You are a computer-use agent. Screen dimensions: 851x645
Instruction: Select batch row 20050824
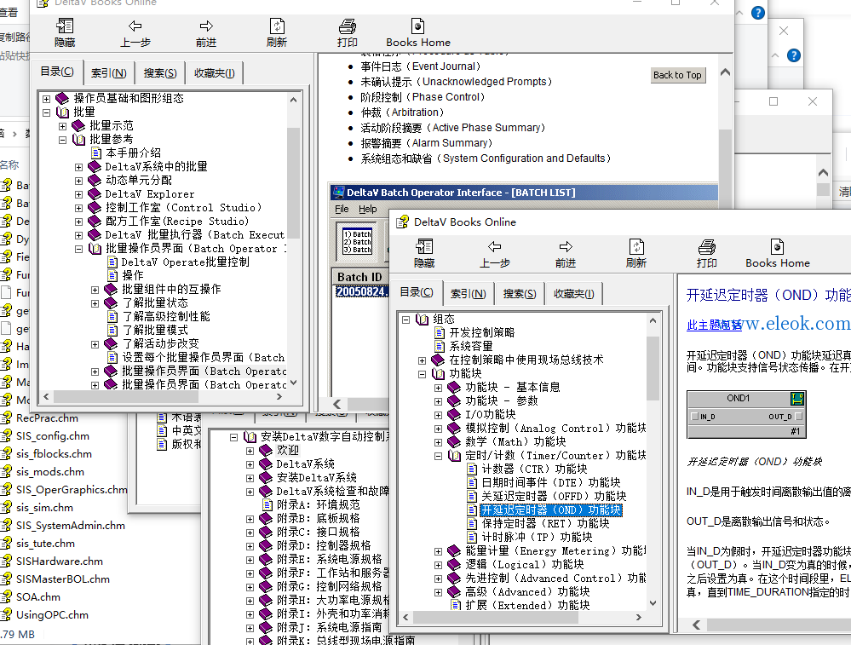362,291
